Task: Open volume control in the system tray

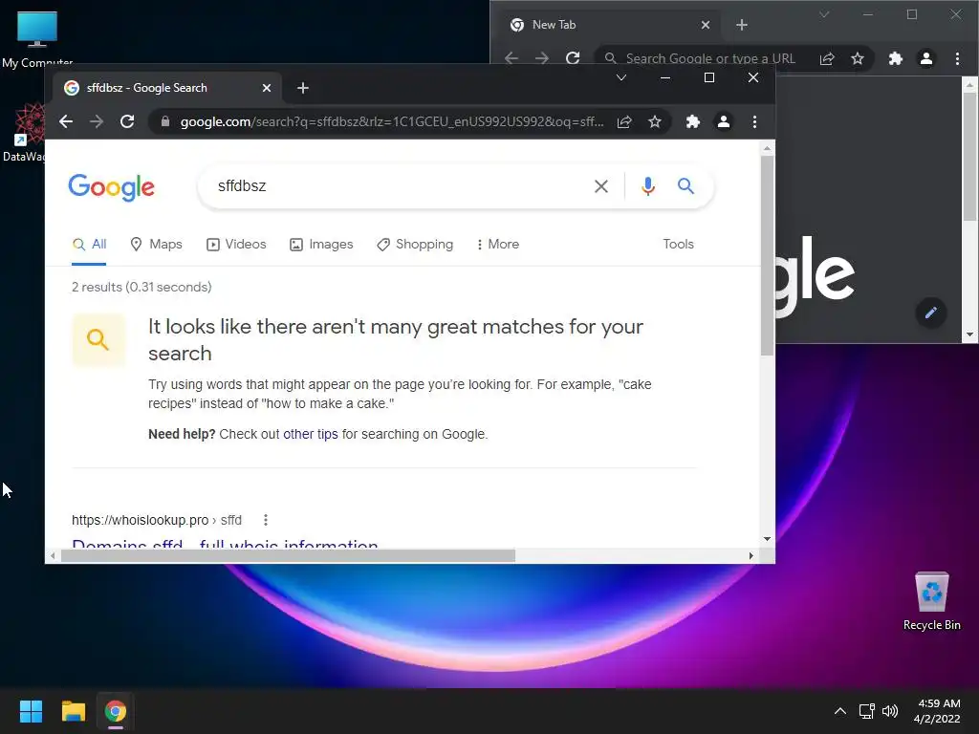Action: pos(890,711)
